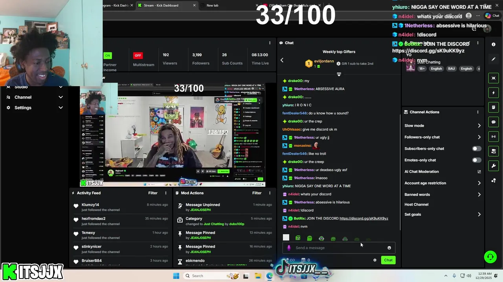Screen dimensions: 503x282
Task: Click the notes document sidebar icon
Action: (x=494, y=107)
